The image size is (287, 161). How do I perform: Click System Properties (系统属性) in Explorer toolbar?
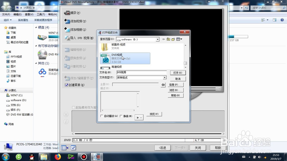click(x=23, y=20)
